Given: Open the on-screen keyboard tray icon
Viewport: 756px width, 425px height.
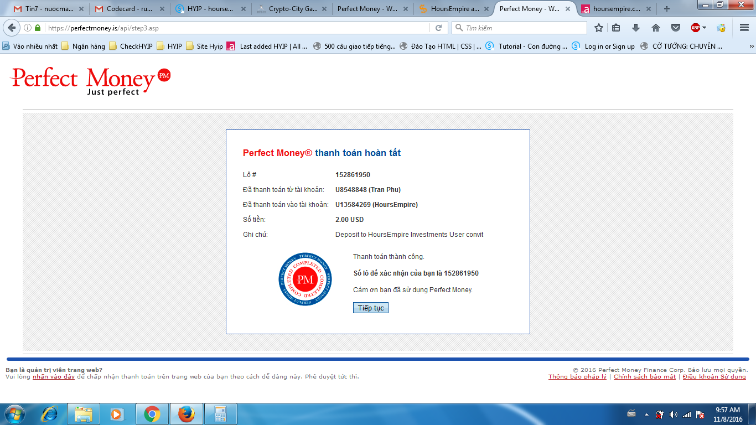Looking at the screenshot, I should click(631, 413).
